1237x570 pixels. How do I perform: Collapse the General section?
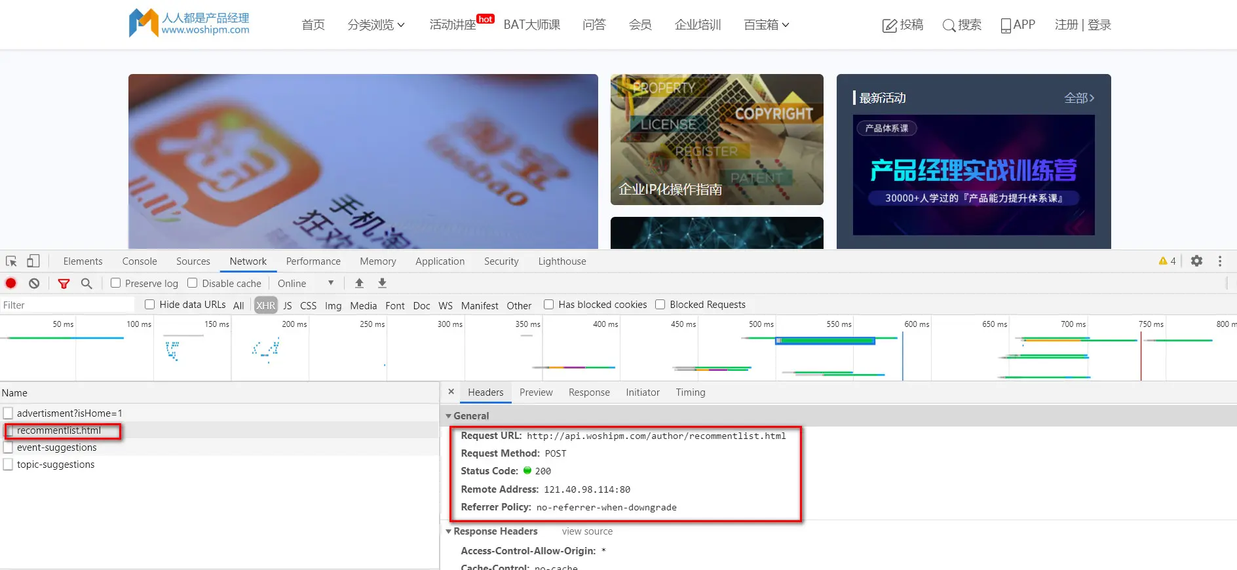pos(449,416)
